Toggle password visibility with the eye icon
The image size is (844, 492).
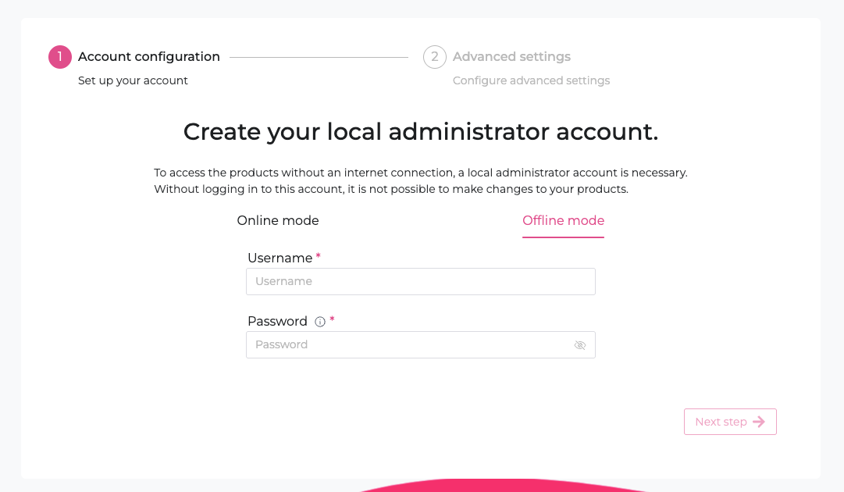[x=580, y=345]
